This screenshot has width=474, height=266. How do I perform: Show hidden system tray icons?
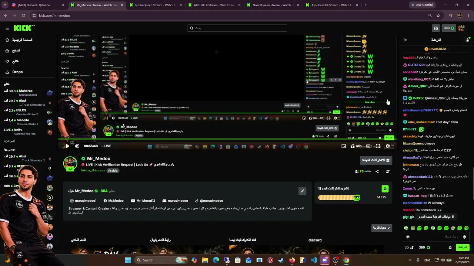[410, 260]
